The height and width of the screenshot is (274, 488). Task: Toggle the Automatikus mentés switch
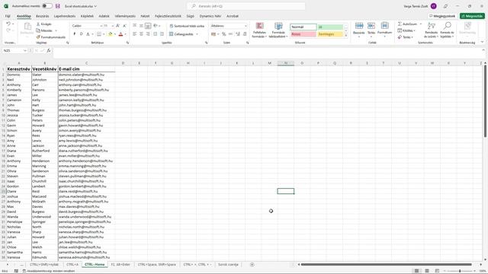click(x=47, y=6)
